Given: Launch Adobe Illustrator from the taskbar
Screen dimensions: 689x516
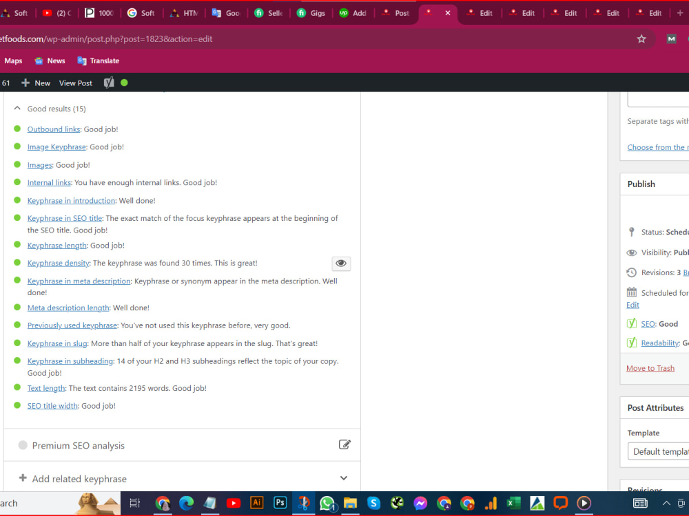Looking at the screenshot, I should pos(256,502).
